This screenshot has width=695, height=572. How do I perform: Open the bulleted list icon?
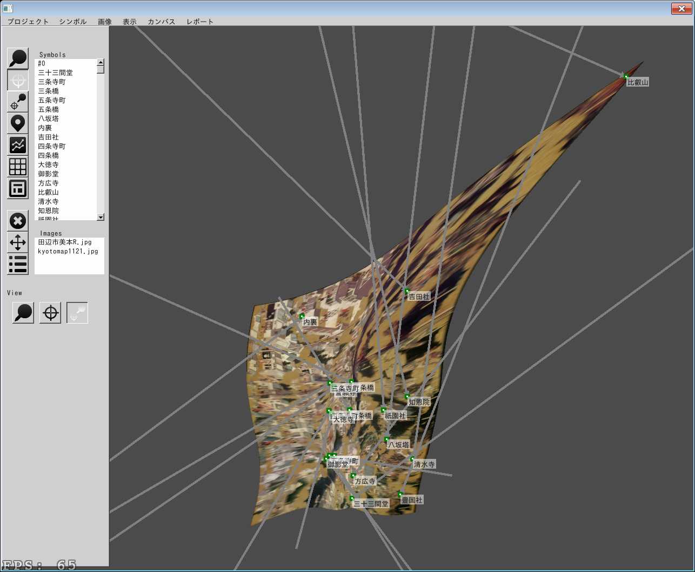click(18, 264)
